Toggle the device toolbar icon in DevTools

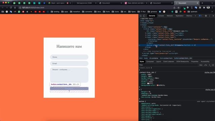click(x=144, y=16)
